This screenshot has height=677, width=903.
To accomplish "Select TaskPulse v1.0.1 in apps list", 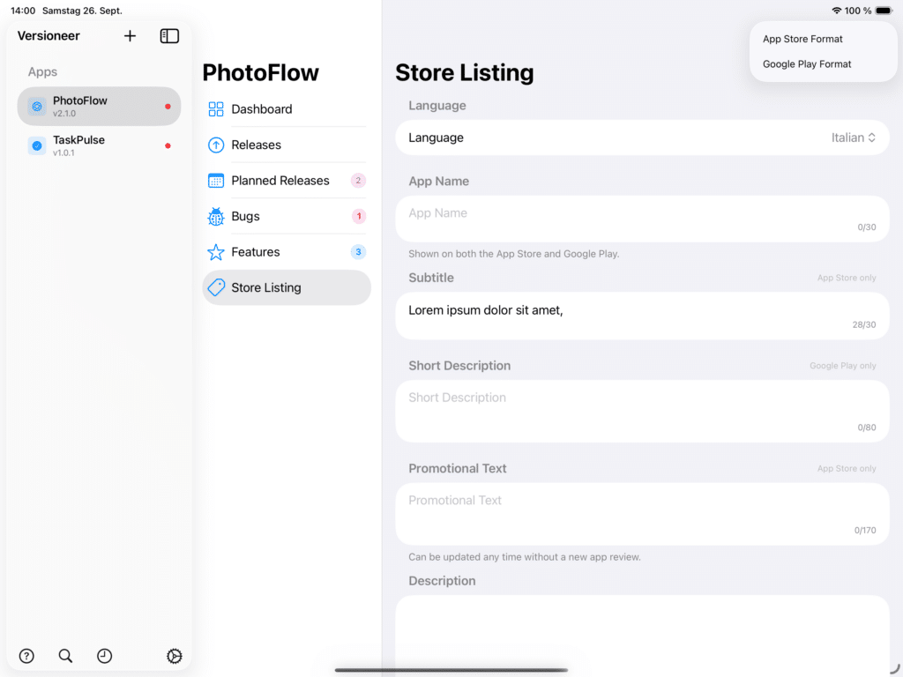I will pyautogui.click(x=99, y=145).
